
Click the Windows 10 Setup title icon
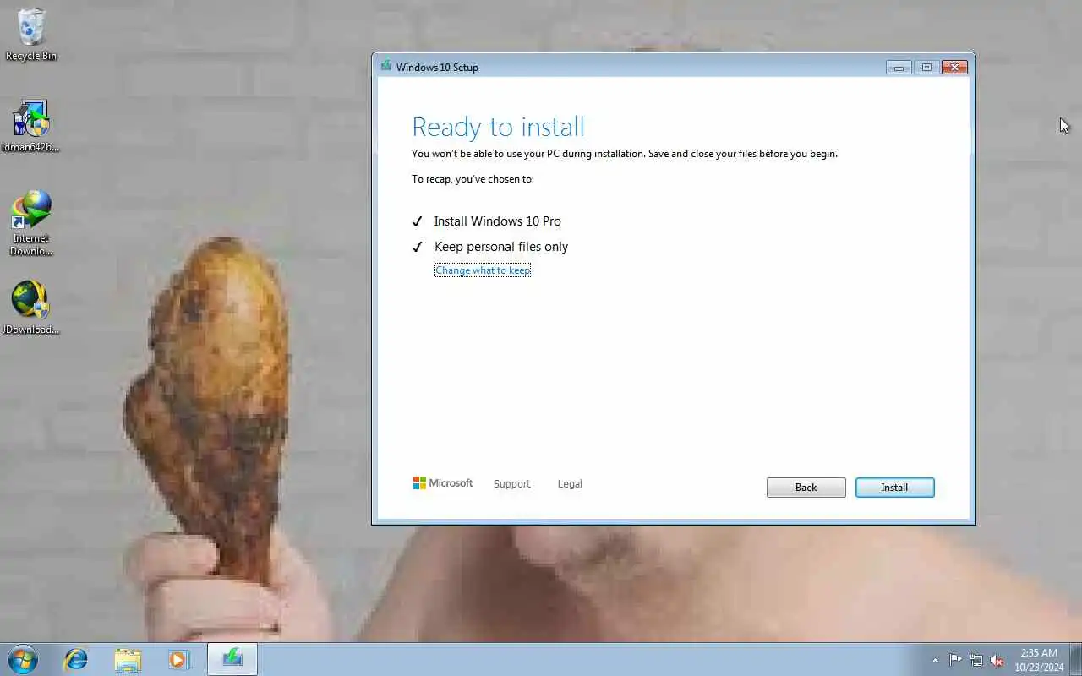[386, 66]
